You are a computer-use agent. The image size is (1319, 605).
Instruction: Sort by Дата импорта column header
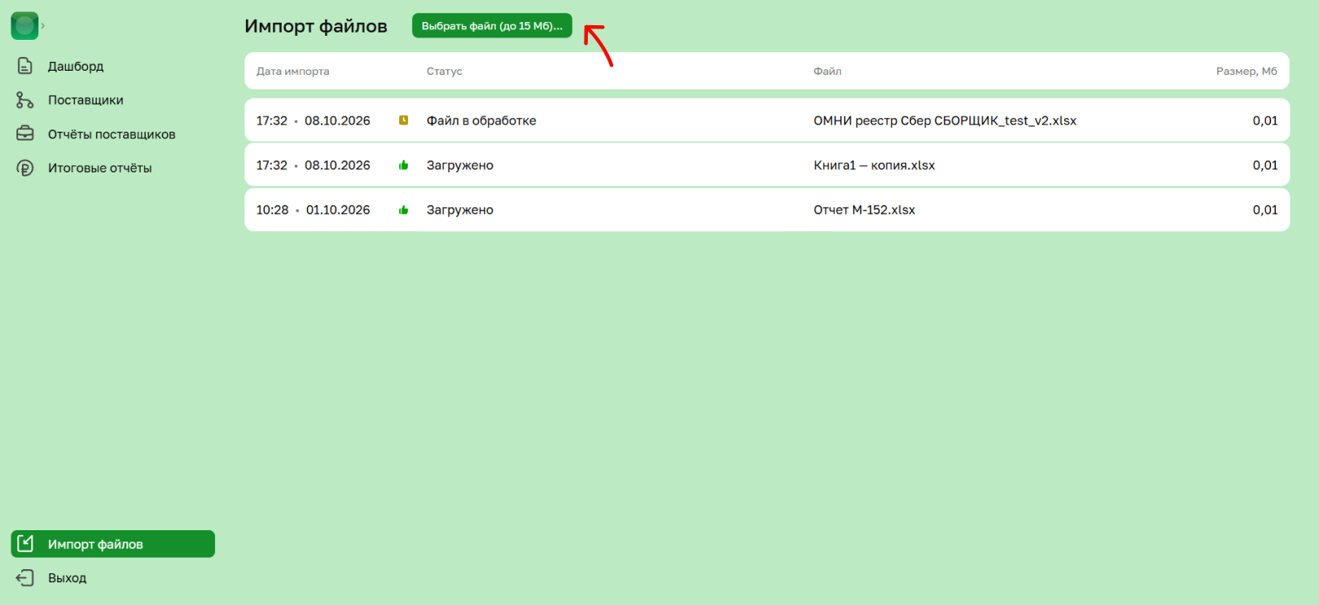point(293,72)
